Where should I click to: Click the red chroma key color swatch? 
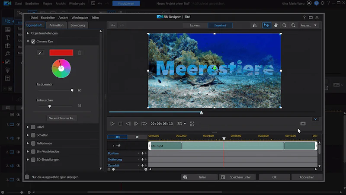pos(61,53)
